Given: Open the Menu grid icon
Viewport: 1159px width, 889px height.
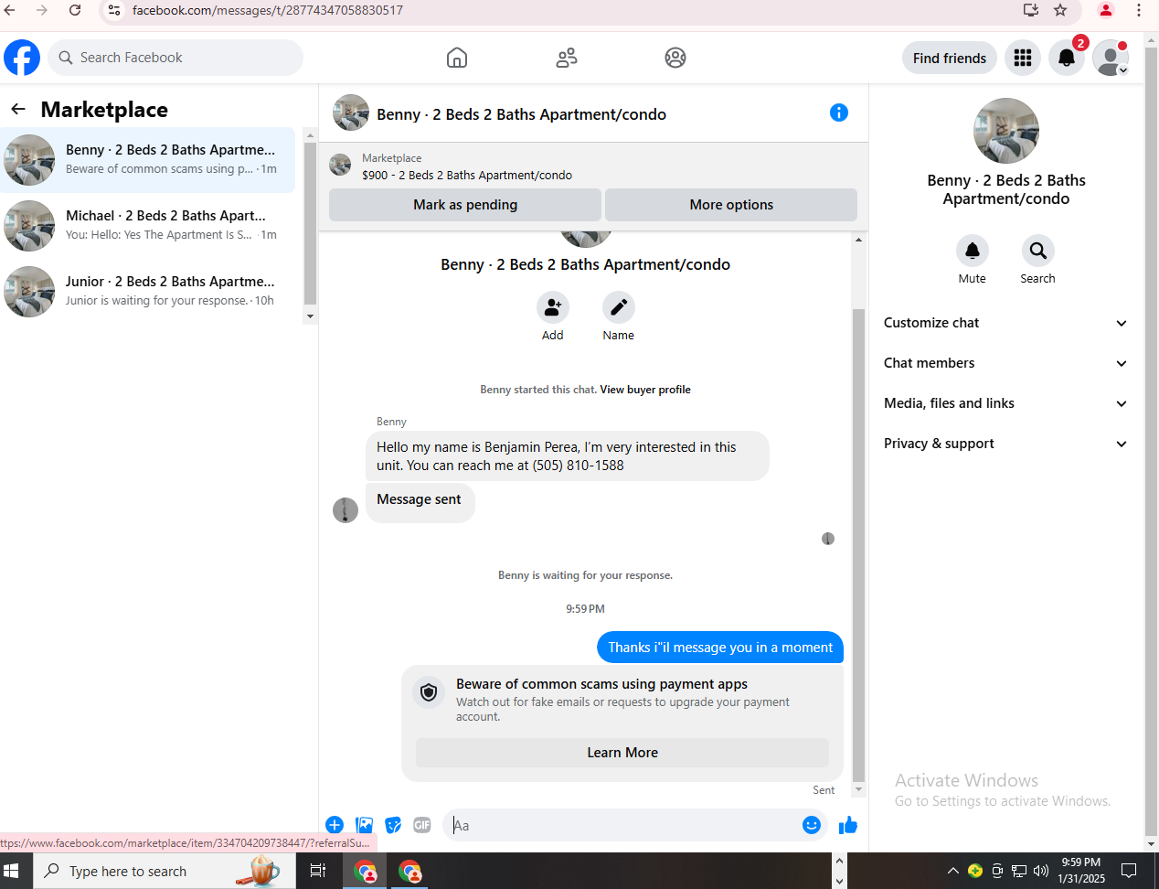Looking at the screenshot, I should 1023,58.
